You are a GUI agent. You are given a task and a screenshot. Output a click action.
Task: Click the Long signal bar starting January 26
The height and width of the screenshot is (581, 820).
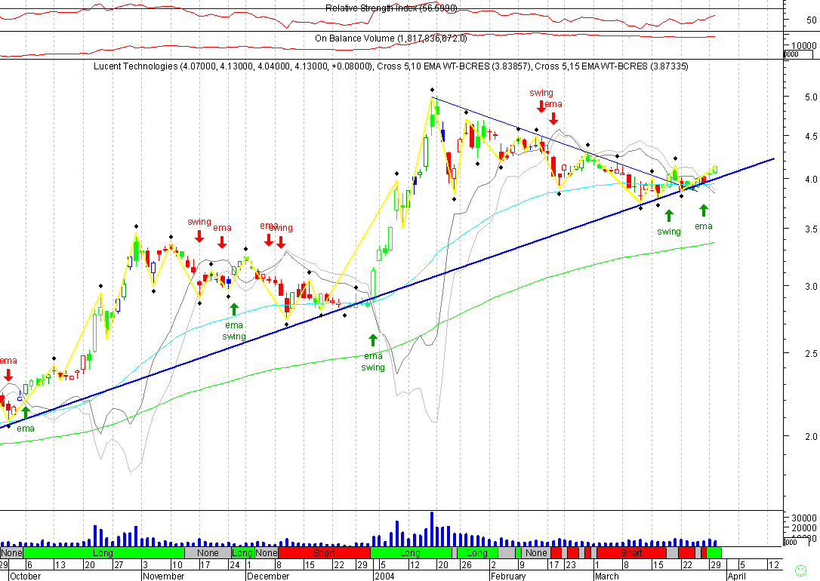pos(477,553)
